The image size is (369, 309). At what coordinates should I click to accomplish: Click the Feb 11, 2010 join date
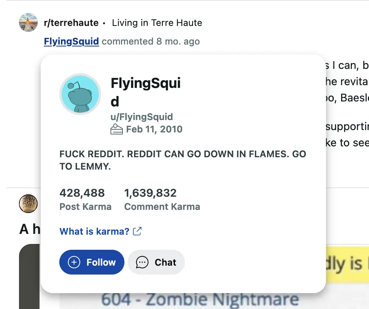(x=154, y=129)
